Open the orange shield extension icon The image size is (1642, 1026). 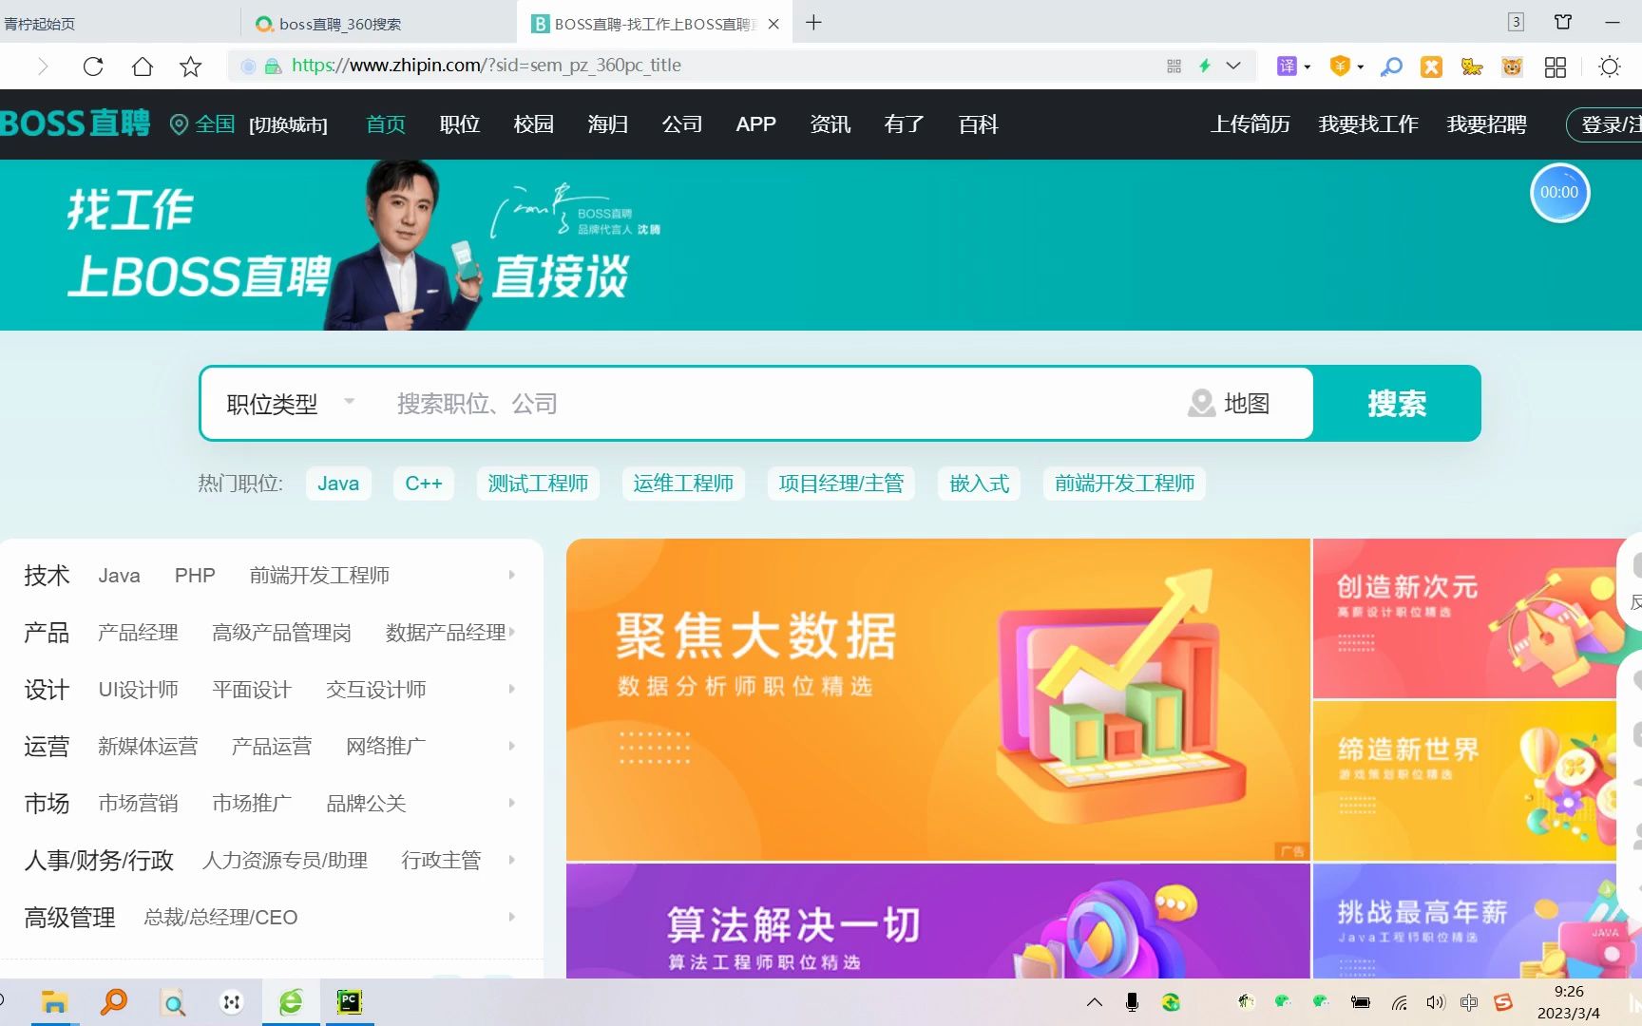click(x=1341, y=66)
